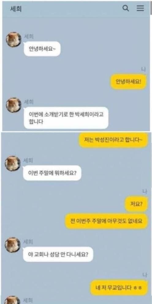The height and width of the screenshot is (304, 152).
Task: Click Sehee's avatar beside 이번 주말에 뭐하세요?
Action: [x=13, y=163]
